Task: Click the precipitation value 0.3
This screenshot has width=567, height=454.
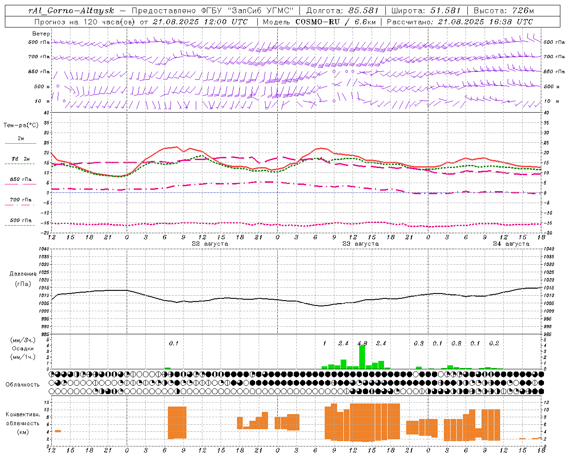Action: click(419, 343)
